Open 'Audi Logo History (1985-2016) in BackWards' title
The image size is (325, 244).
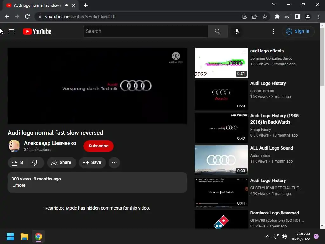click(275, 119)
